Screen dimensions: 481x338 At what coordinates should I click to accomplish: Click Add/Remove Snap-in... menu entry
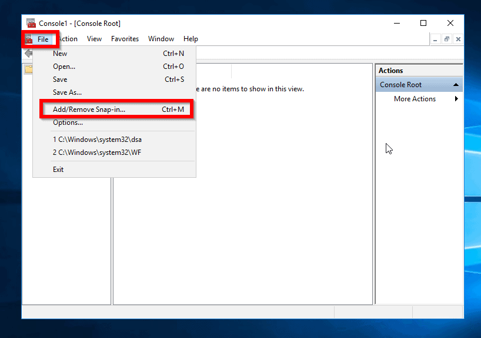(x=114, y=110)
